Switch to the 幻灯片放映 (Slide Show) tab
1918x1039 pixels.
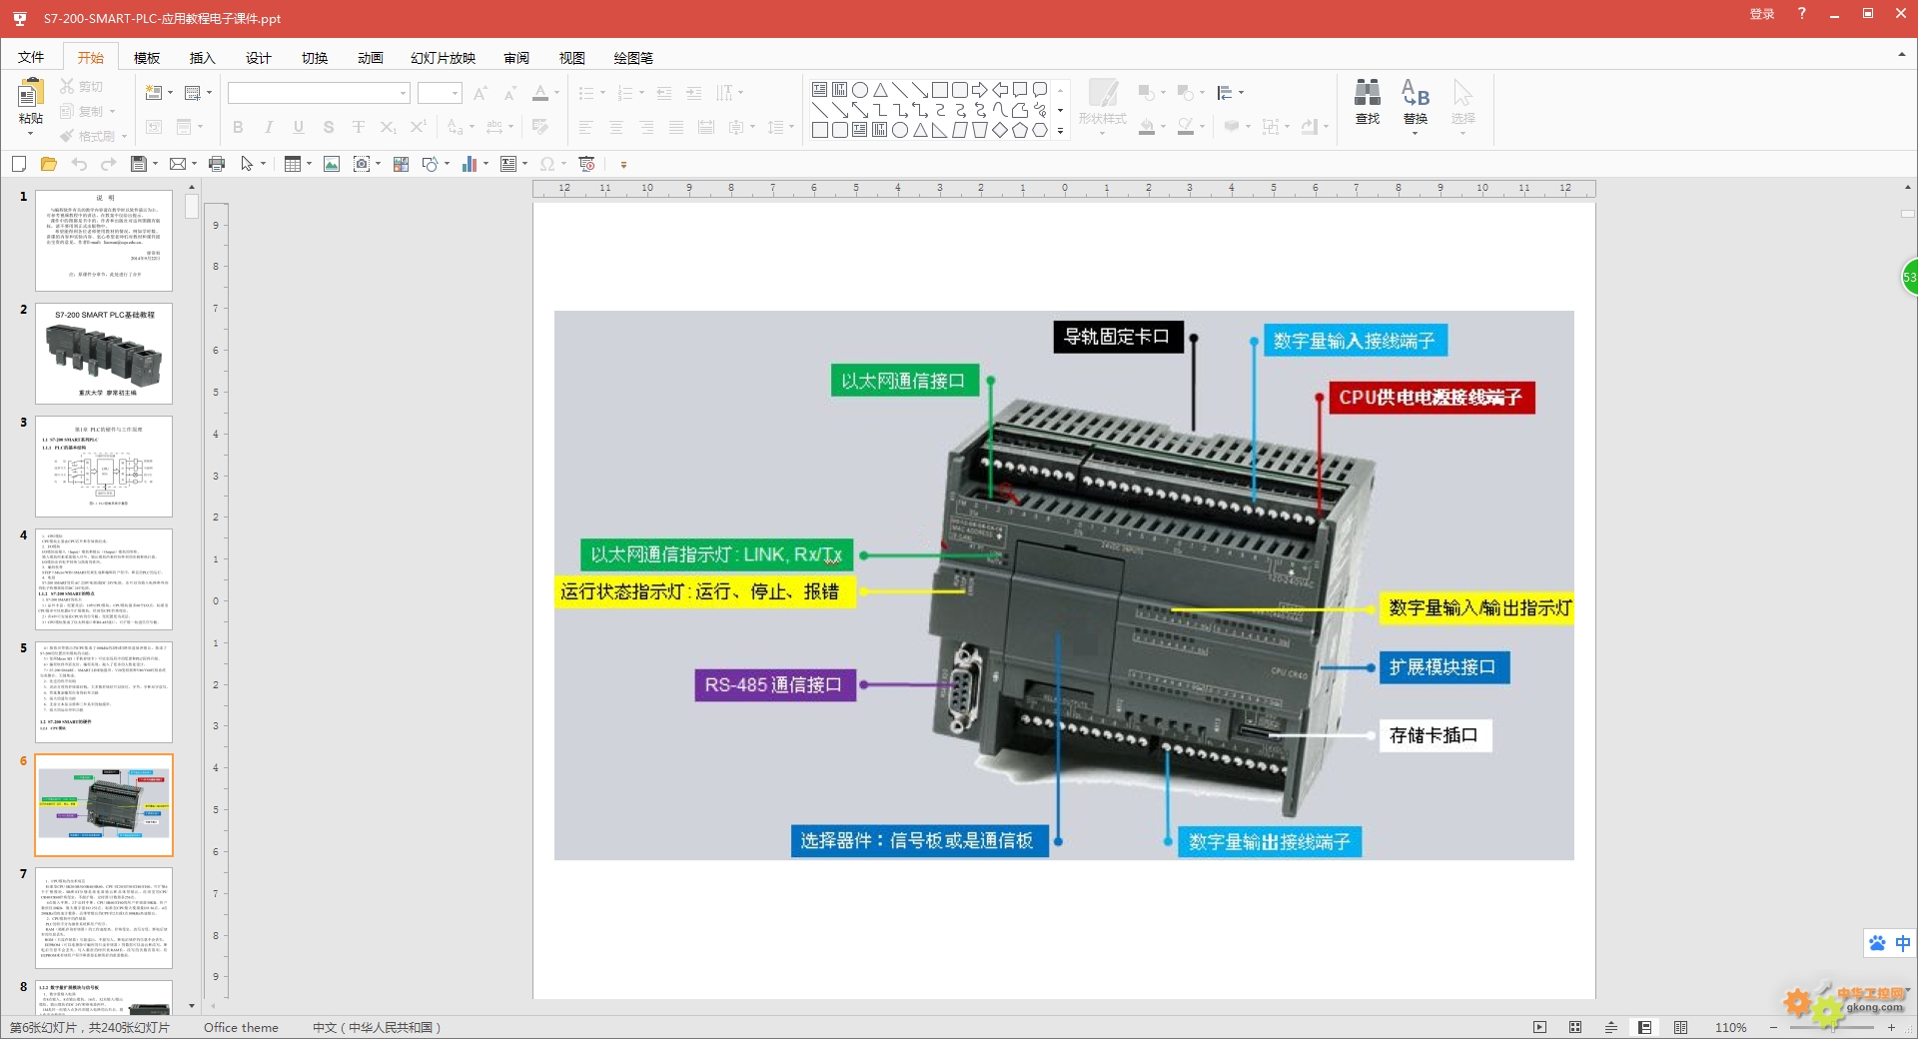pyautogui.click(x=443, y=57)
